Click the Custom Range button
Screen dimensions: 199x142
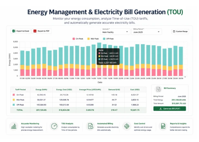[180, 32]
